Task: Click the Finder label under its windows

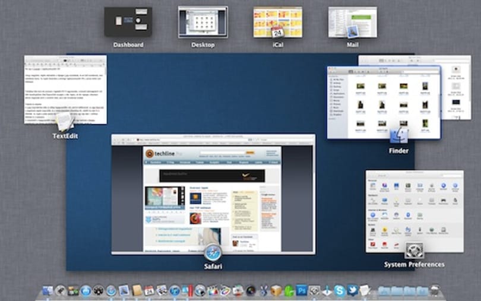Action: click(x=398, y=151)
